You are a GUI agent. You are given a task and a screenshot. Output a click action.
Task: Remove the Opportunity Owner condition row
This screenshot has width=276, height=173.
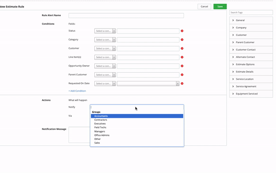[x=182, y=66]
